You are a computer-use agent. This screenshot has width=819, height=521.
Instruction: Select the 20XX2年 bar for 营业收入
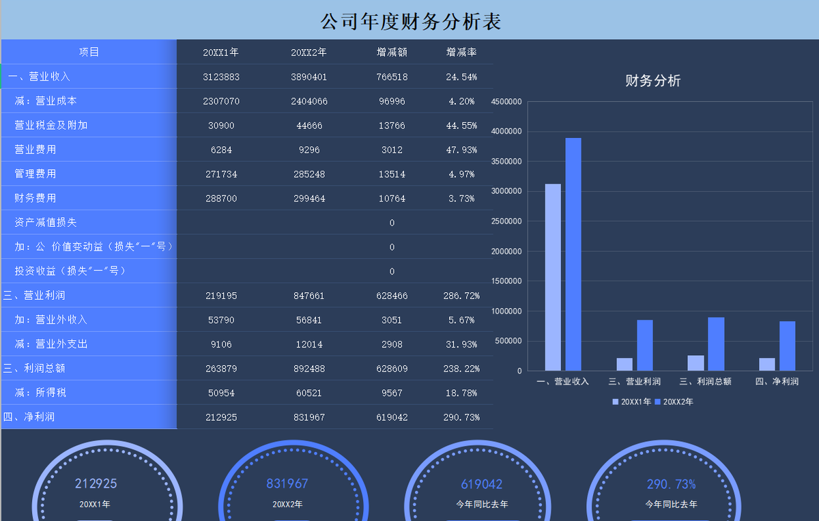click(x=573, y=255)
